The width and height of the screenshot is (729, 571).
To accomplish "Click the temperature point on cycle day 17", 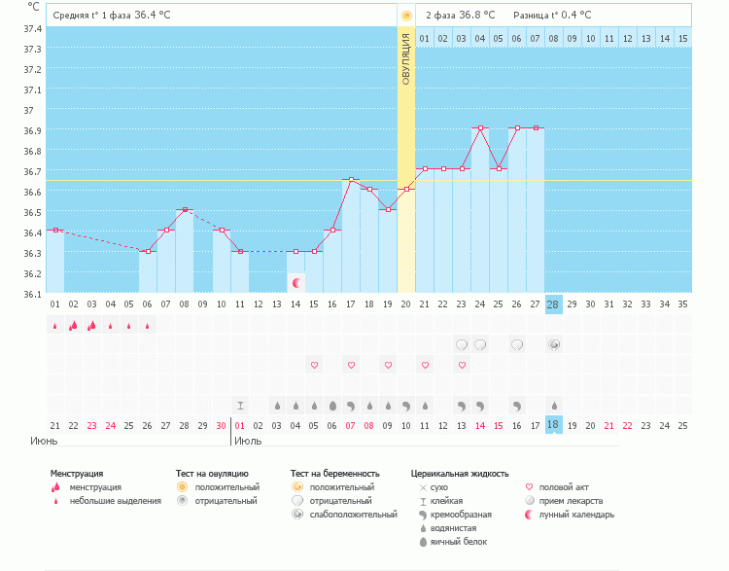I will 351,180.
